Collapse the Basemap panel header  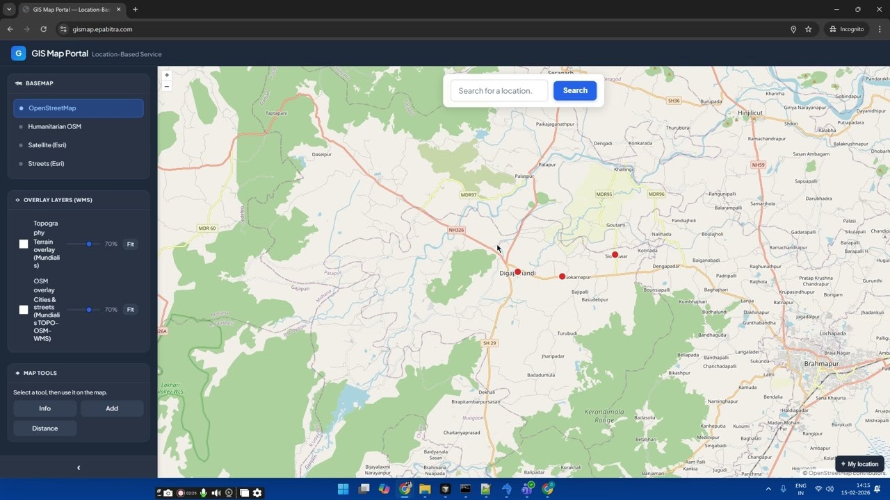79,83
